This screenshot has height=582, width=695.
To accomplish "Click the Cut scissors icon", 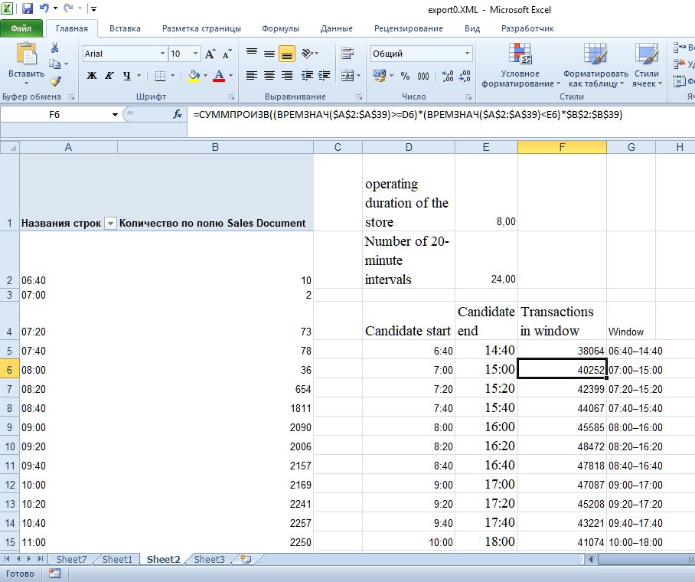I will (54, 47).
